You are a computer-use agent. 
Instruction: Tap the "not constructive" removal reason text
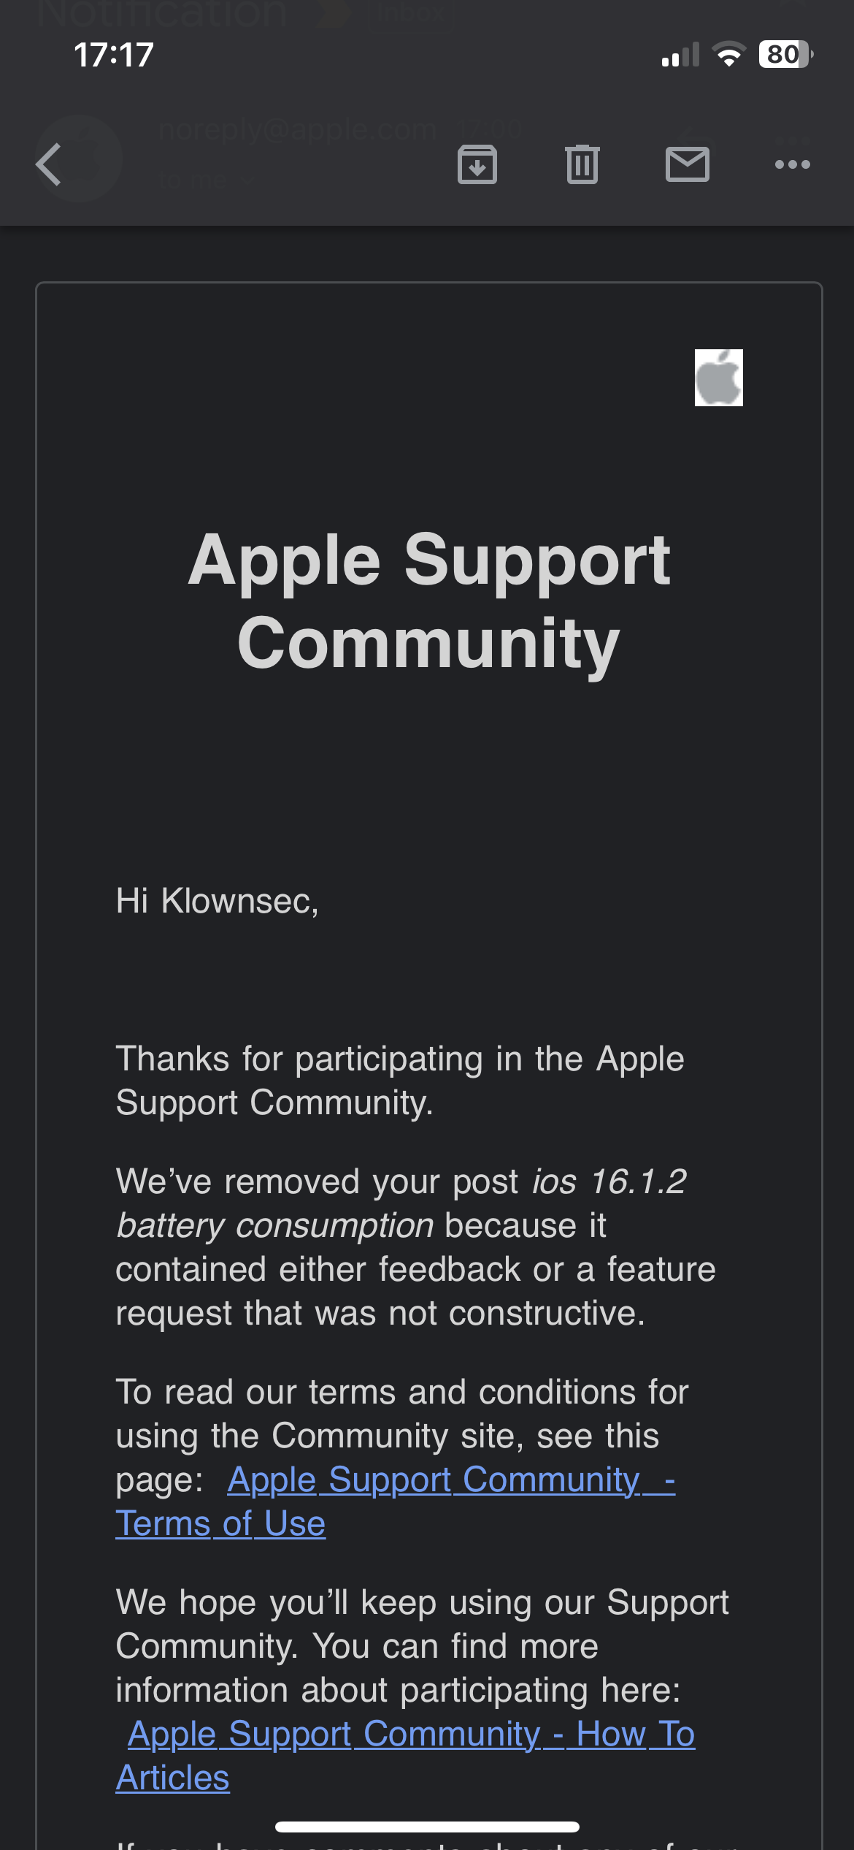(x=517, y=1313)
